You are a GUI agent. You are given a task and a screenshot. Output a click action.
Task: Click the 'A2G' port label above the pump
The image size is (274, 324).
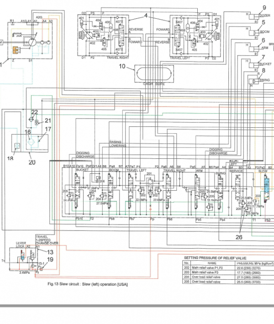(39, 17)
